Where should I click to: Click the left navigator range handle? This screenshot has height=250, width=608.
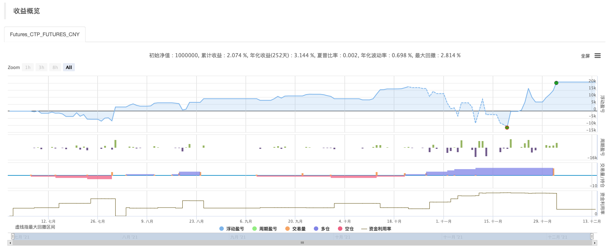click(x=13, y=236)
